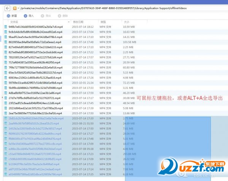Click file icon of 2ea75e58659e77520dc98e221bc9af16.mp4
Image resolution: width=228 pixels, height=181 pixels.
click(x=6, y=113)
